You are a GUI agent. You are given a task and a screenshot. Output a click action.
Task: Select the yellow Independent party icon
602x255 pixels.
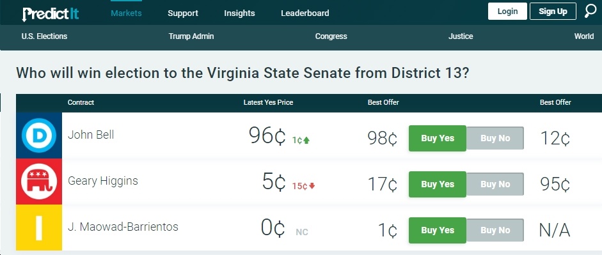point(39,228)
